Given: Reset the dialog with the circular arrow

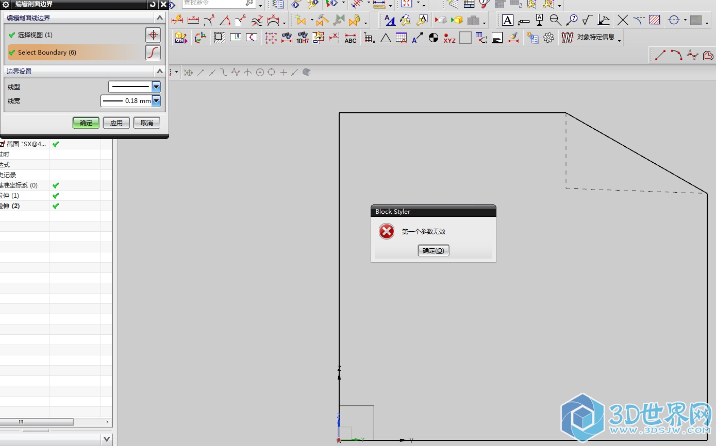Looking at the screenshot, I should [x=153, y=4].
